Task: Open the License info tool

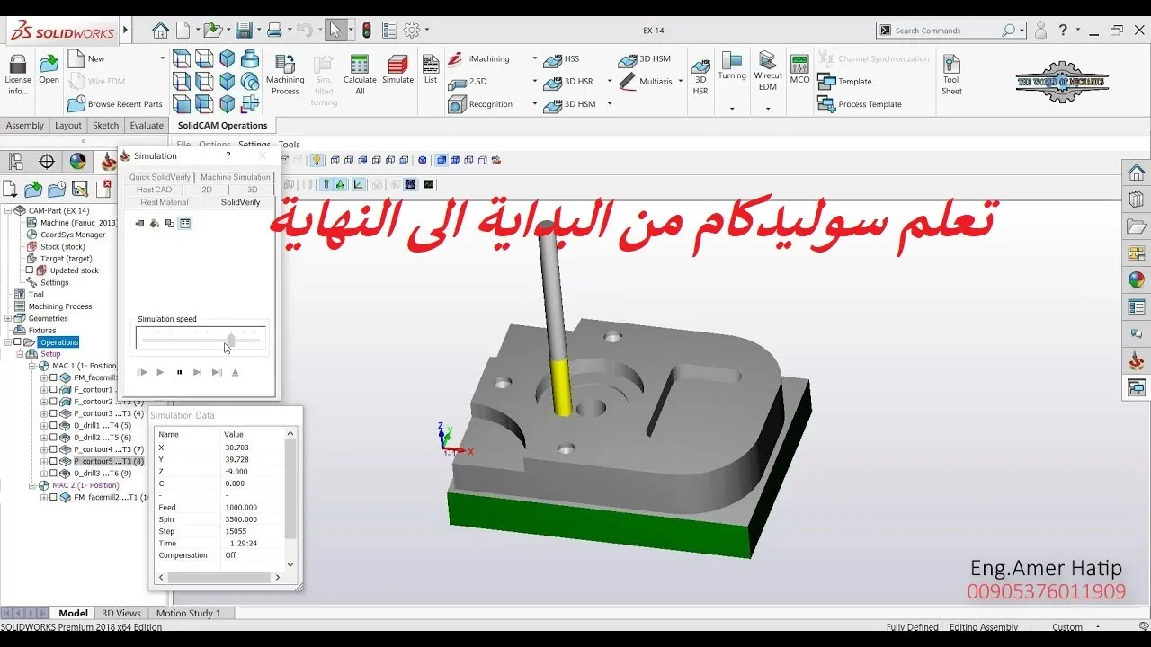Action: [x=17, y=74]
